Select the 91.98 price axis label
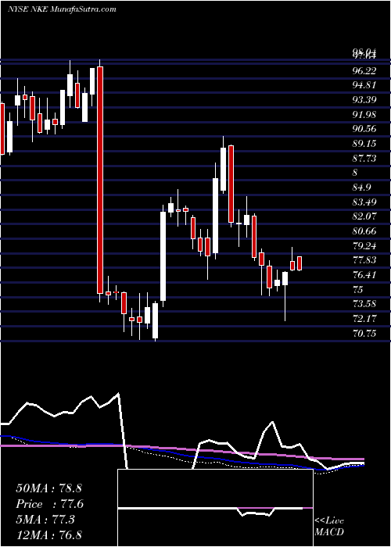Screen dimensions: 391x547 pyautogui.click(x=365, y=115)
